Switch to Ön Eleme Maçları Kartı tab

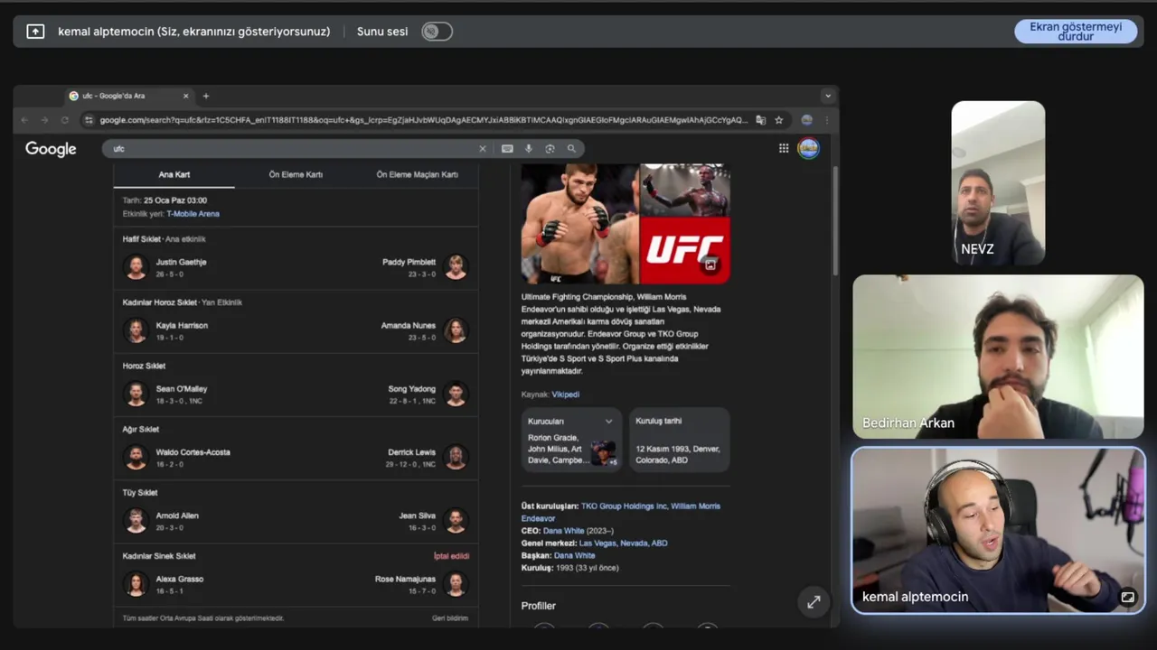(418, 174)
